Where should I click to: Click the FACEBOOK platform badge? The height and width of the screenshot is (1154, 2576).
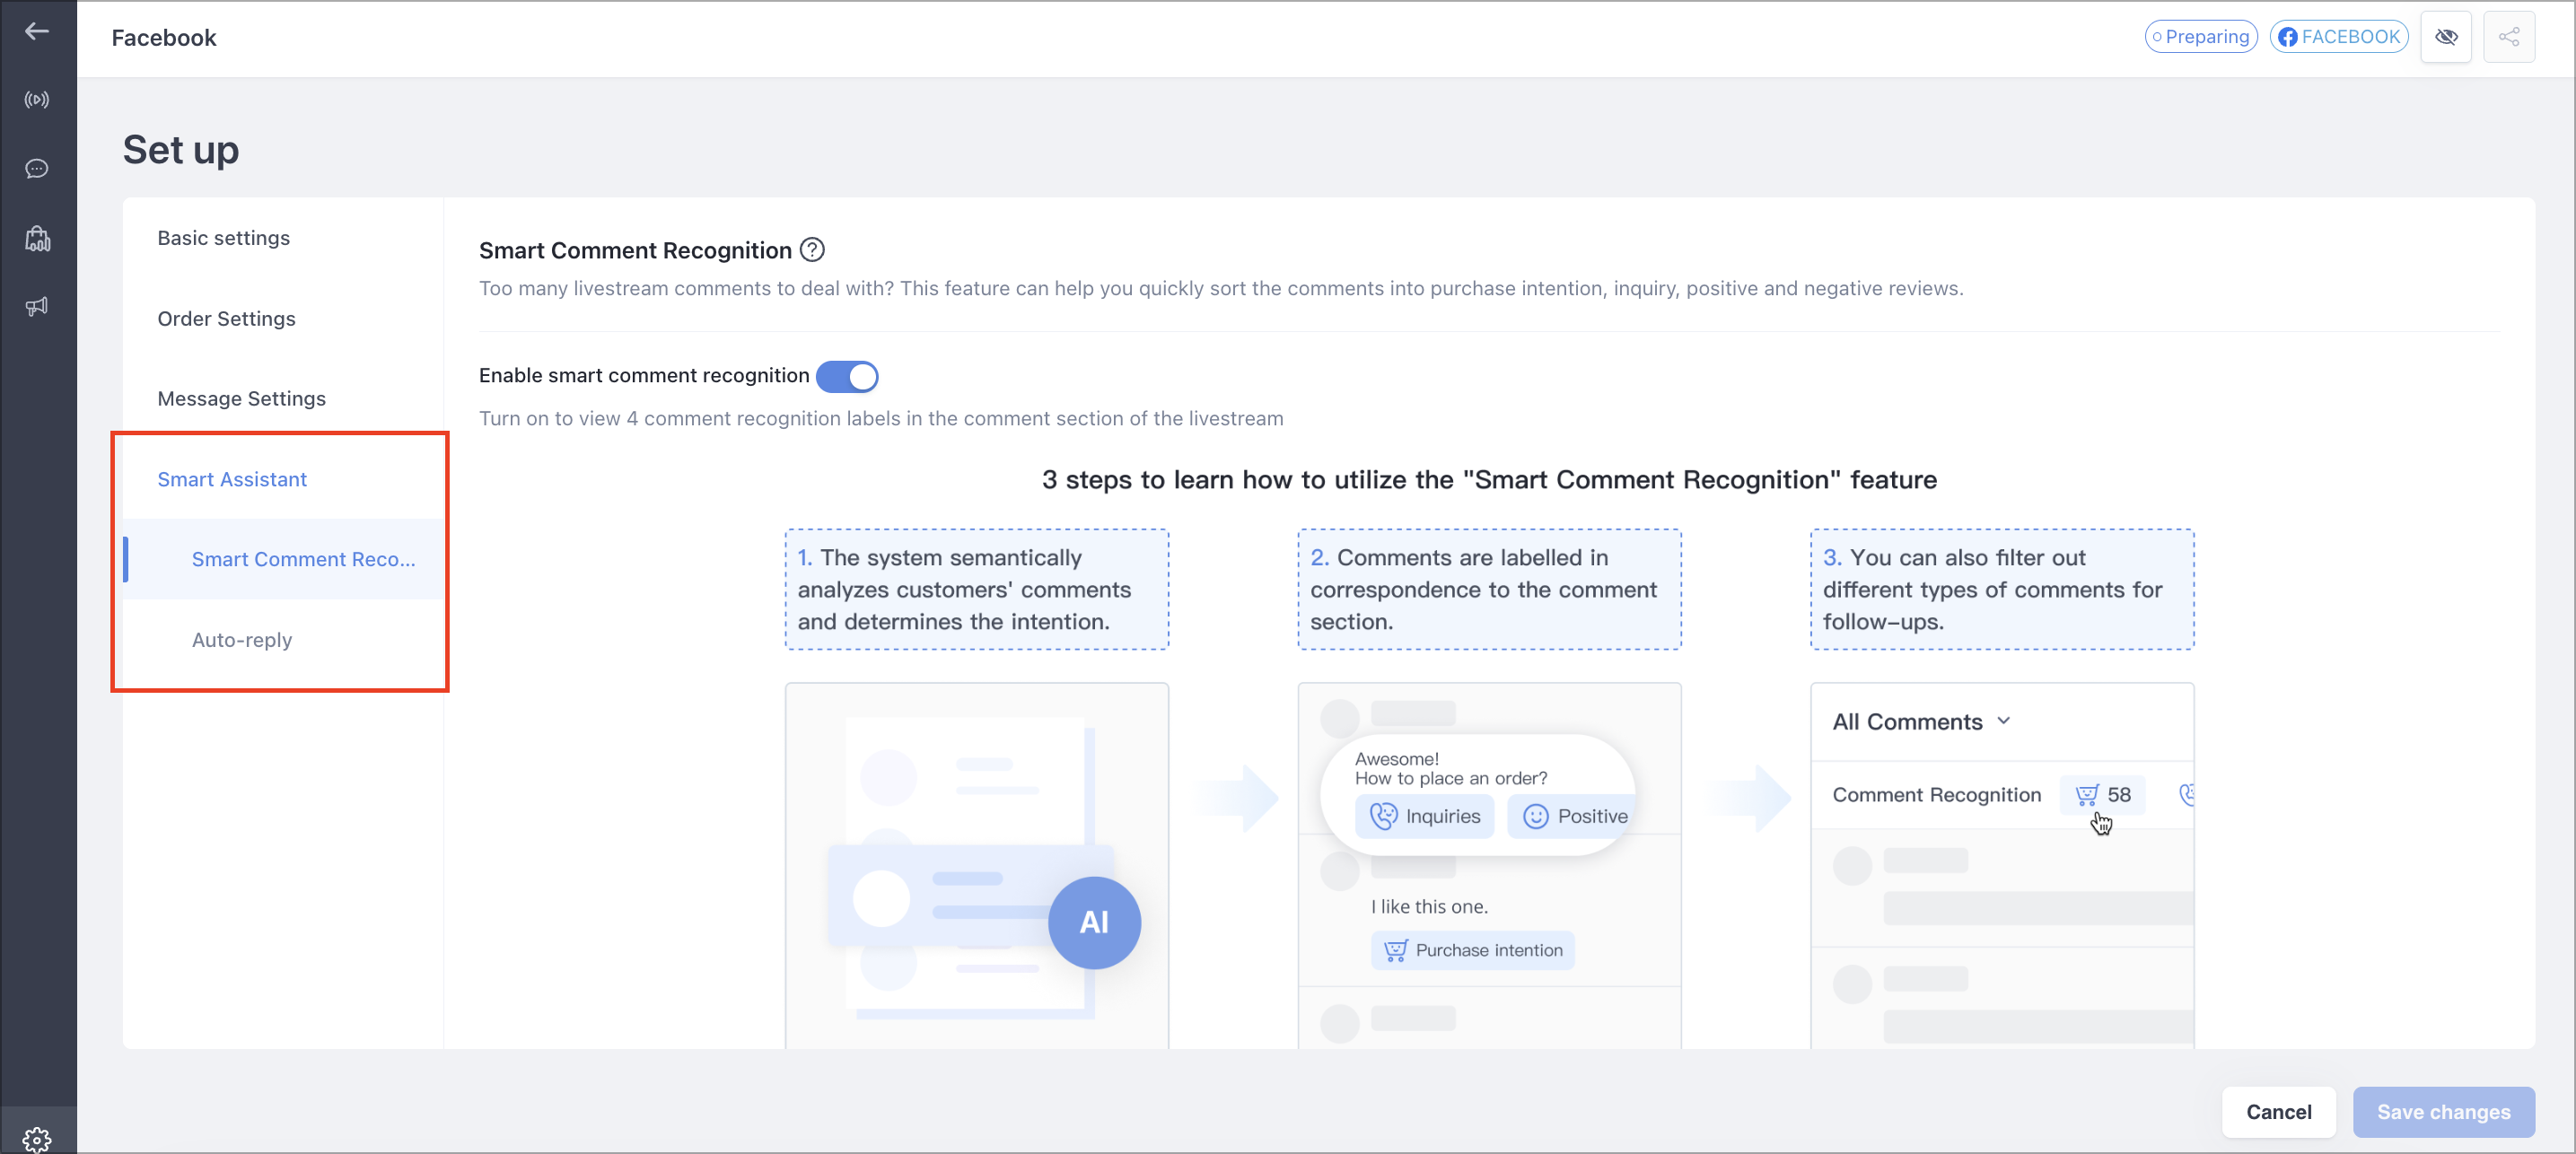point(2339,37)
